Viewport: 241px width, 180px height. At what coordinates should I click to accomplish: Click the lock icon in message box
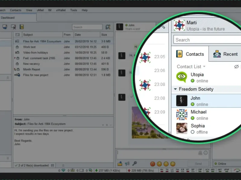pos(200,153)
